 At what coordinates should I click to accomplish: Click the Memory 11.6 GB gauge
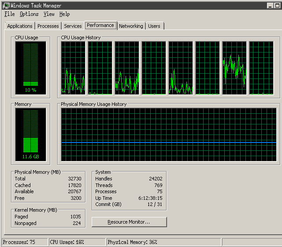pos(30,135)
